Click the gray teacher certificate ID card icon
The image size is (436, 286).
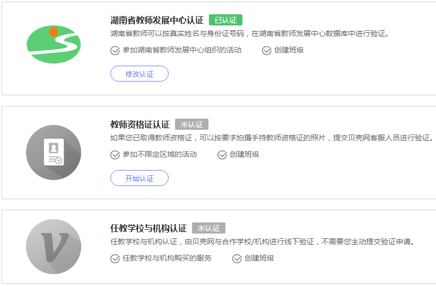[54, 153]
